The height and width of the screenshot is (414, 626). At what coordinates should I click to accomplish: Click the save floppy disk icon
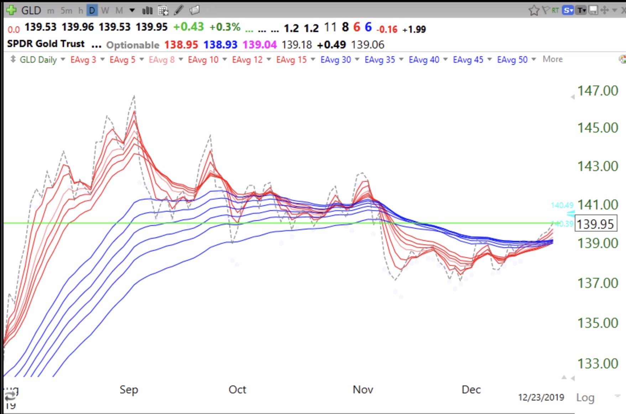593,10
